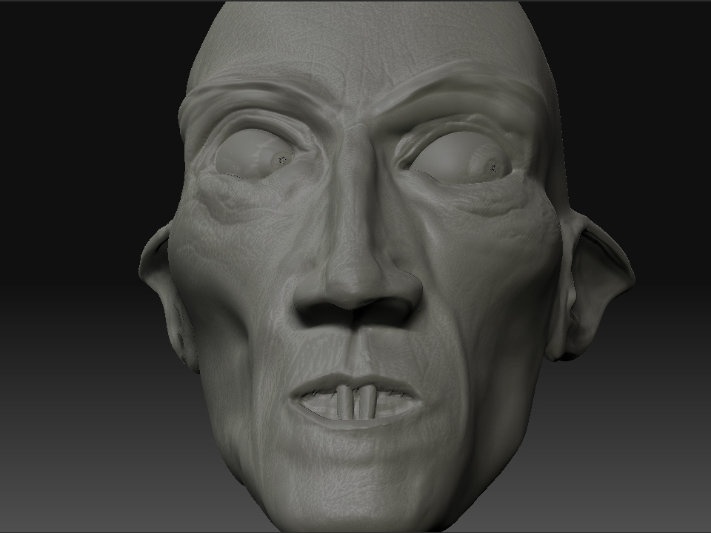Viewport: 711px width, 533px height.
Task: Click the eyeball beside the smooth cheek
Action: [459, 158]
